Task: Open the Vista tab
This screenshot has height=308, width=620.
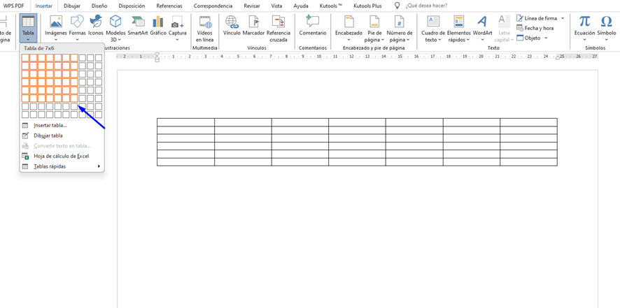Action: tap(277, 6)
